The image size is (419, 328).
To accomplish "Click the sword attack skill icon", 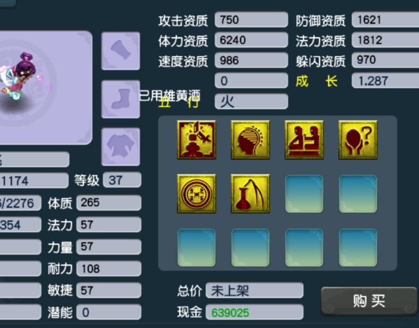I will click(x=196, y=140).
